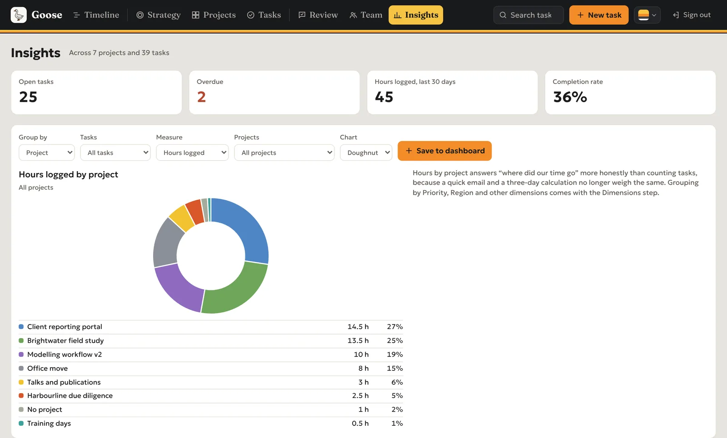The height and width of the screenshot is (438, 727).
Task: Change chart type from Doughnut dropdown
Action: coord(366,153)
